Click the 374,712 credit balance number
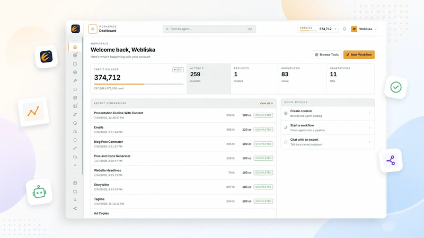The image size is (424, 238). click(107, 78)
